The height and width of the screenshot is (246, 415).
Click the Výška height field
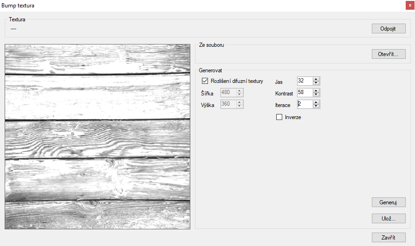227,104
